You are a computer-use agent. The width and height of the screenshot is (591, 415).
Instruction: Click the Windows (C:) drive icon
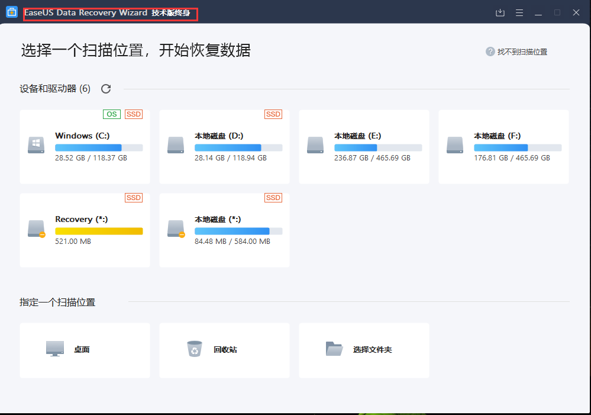coord(36,145)
